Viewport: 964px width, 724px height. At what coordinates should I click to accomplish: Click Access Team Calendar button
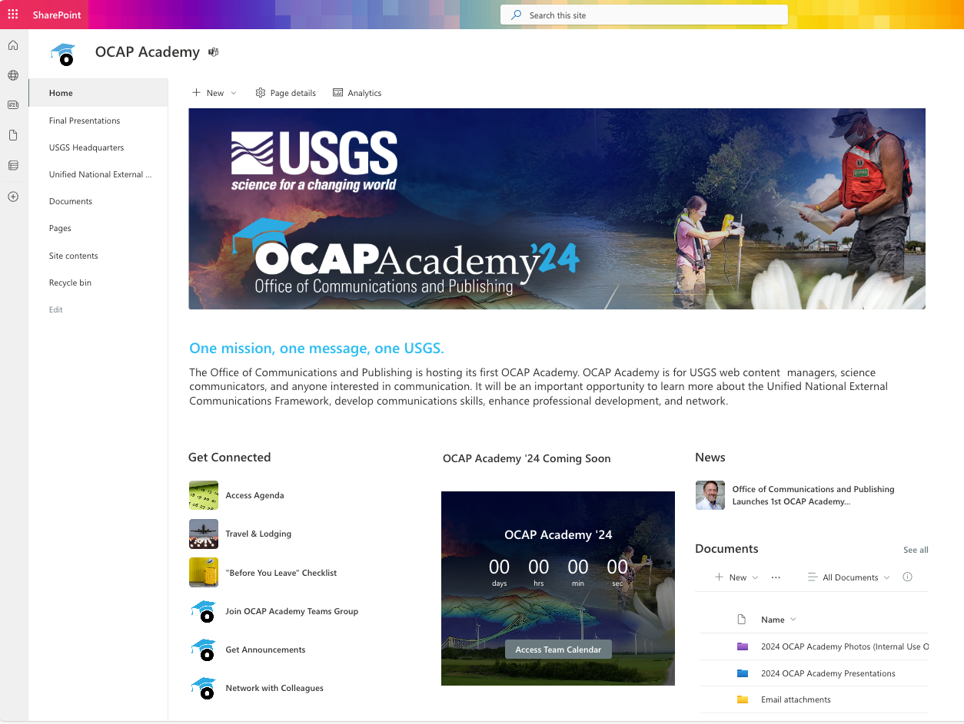(x=558, y=650)
